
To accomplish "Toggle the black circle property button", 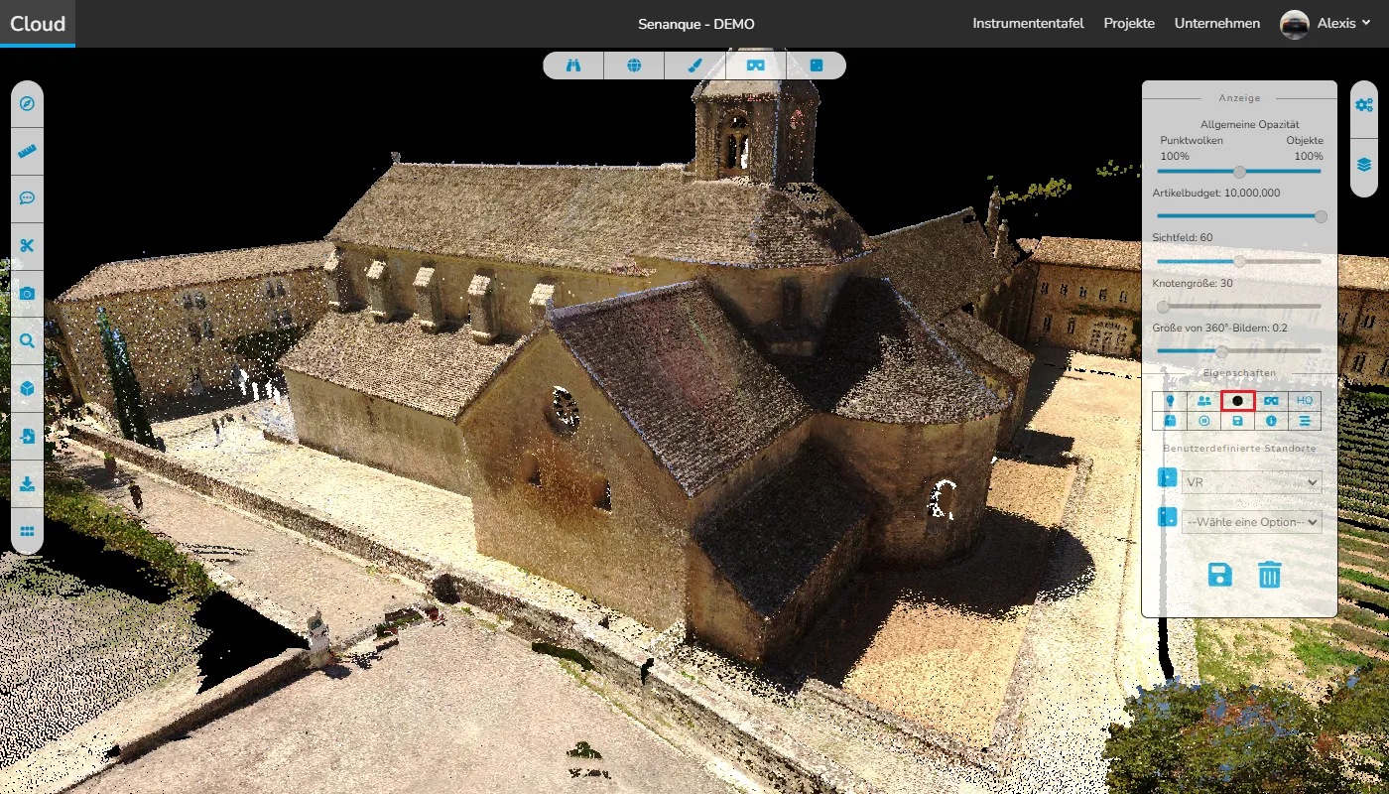I will (x=1238, y=401).
